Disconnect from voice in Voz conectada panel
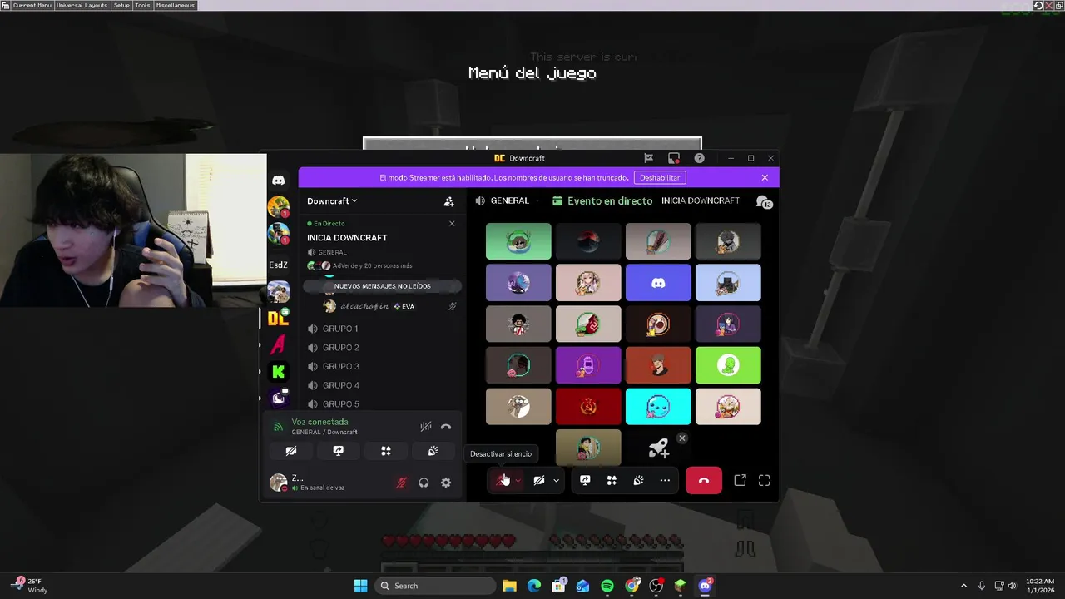This screenshot has width=1065, height=599. [446, 427]
